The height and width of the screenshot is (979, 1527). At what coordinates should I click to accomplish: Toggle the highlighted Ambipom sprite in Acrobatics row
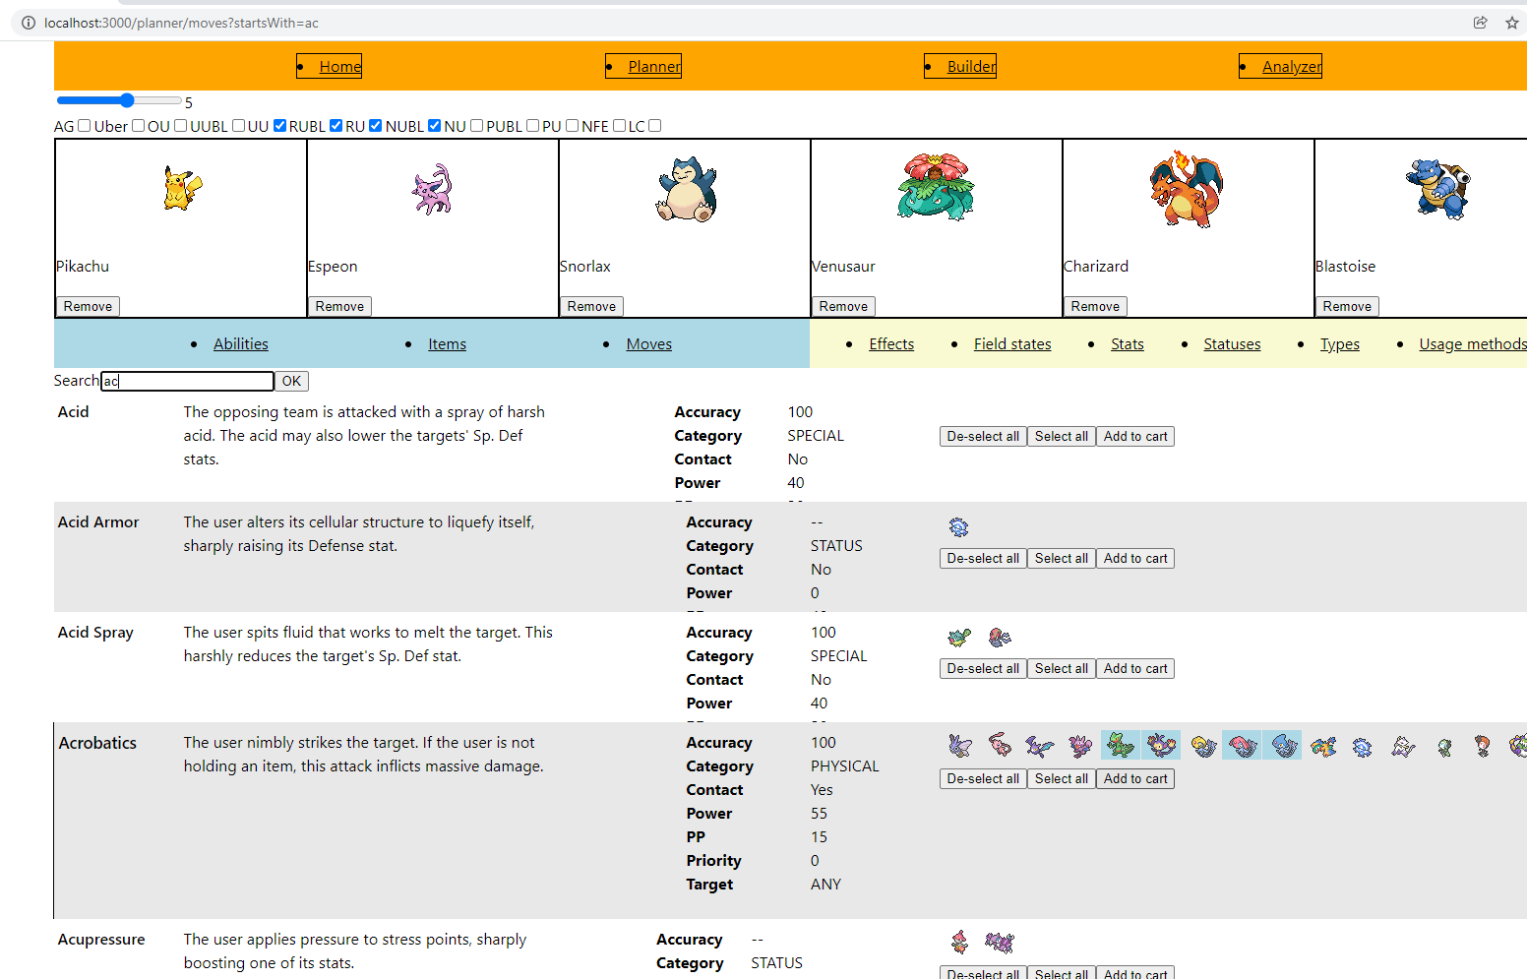click(1161, 745)
